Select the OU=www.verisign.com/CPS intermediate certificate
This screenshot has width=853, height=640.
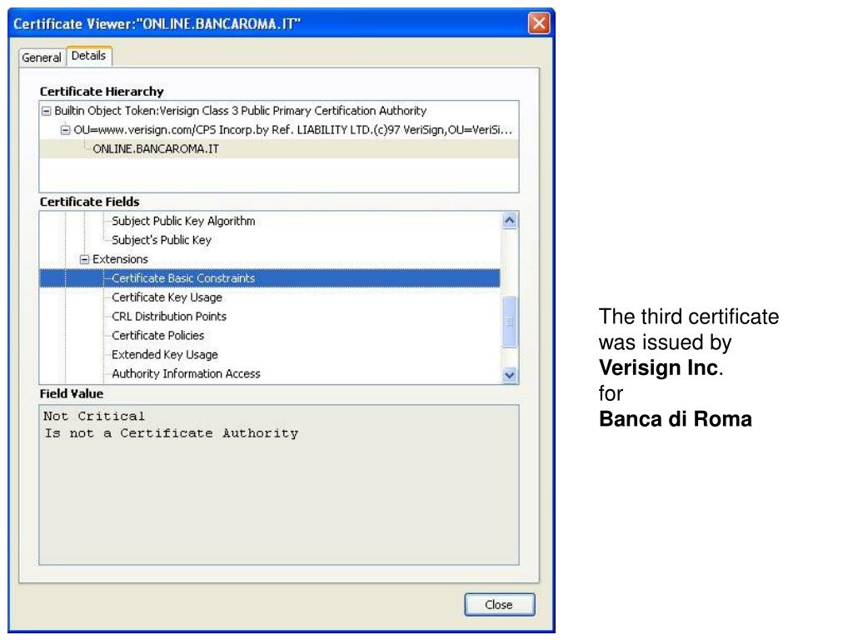coord(293,130)
